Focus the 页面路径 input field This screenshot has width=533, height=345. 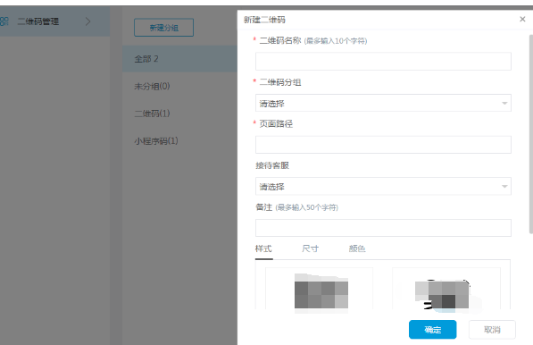point(383,145)
